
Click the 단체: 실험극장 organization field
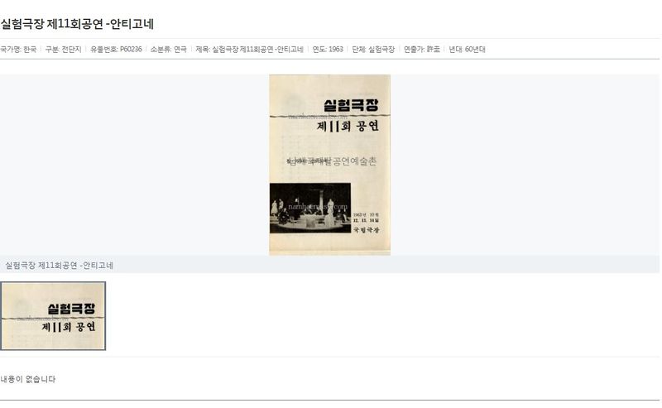[x=373, y=50]
